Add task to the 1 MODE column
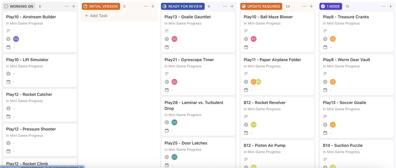Viewport: 396px width, 168px height. pyautogui.click(x=391, y=6)
